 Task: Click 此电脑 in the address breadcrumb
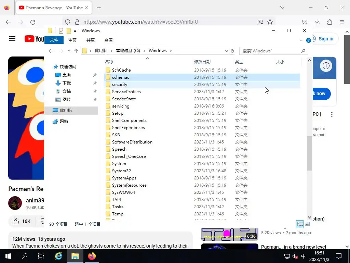[x=101, y=51]
